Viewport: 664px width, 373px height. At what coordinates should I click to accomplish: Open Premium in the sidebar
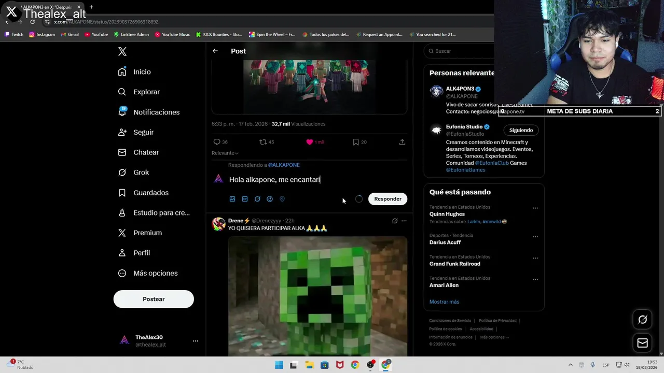[x=140, y=233]
